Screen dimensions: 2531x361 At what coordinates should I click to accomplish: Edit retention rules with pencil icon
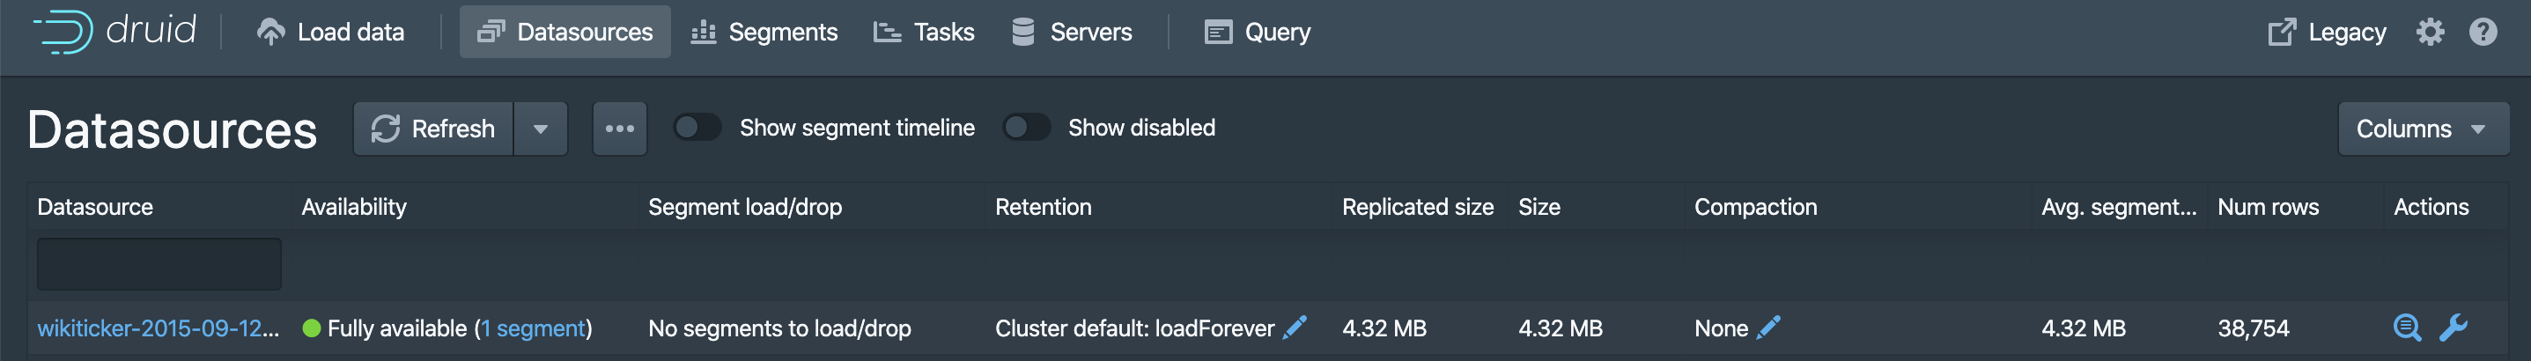[1295, 328]
